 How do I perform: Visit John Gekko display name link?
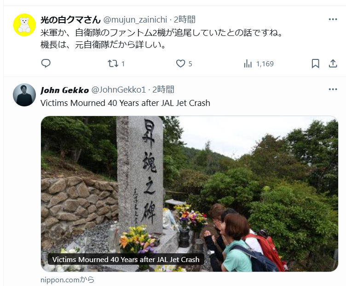point(65,90)
